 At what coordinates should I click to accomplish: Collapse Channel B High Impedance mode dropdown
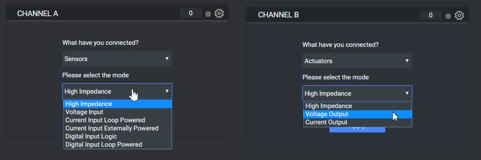357,93
